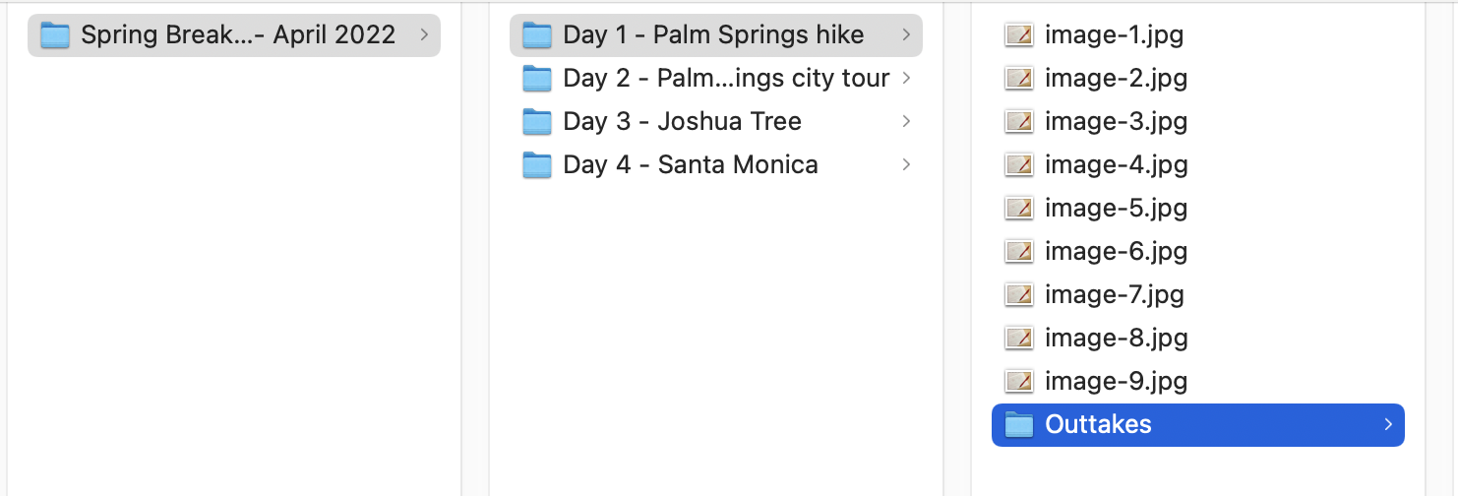Expand the Spring Break folder chevron
The width and height of the screenshot is (1458, 496).
(x=424, y=34)
